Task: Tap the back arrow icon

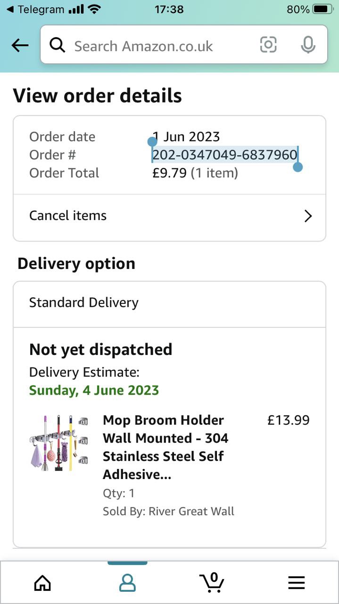Action: (20, 45)
